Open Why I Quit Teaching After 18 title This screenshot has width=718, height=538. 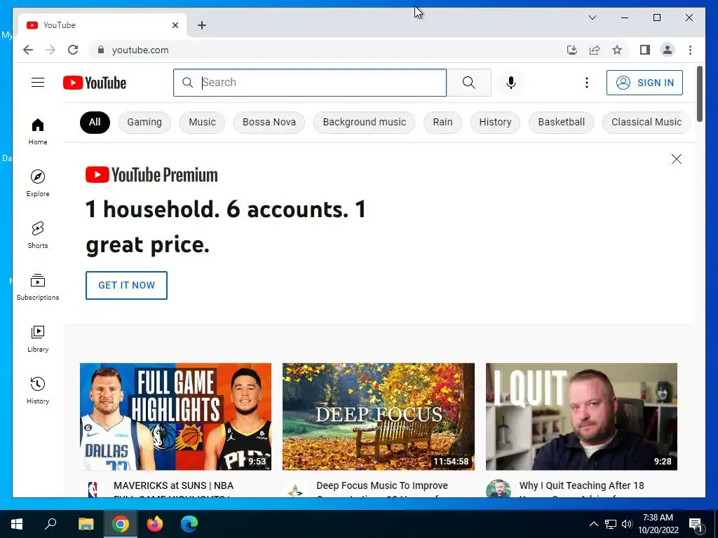point(581,488)
